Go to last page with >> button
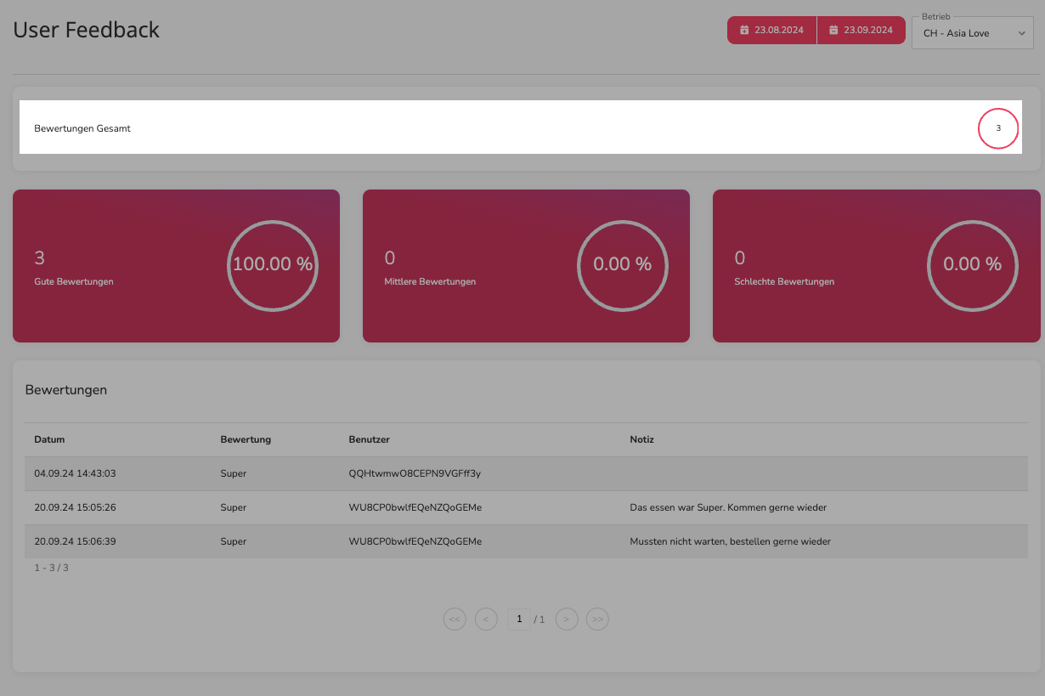Viewport: 1045px width, 696px height. [x=598, y=620]
